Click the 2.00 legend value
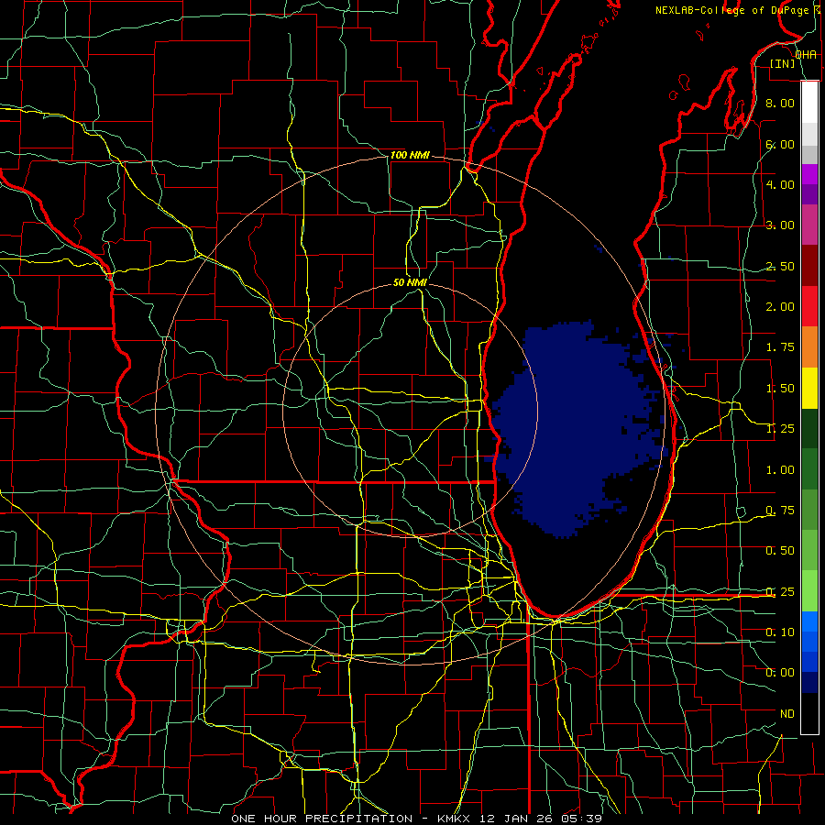This screenshot has height=825, width=825. pos(780,307)
